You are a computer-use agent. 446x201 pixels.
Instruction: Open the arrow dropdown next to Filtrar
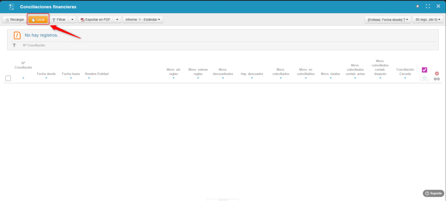pos(72,20)
